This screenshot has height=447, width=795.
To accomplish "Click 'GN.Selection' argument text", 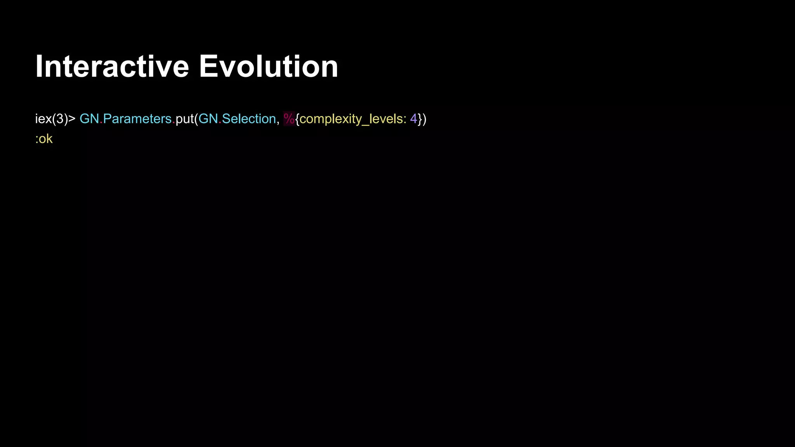I will point(237,119).
